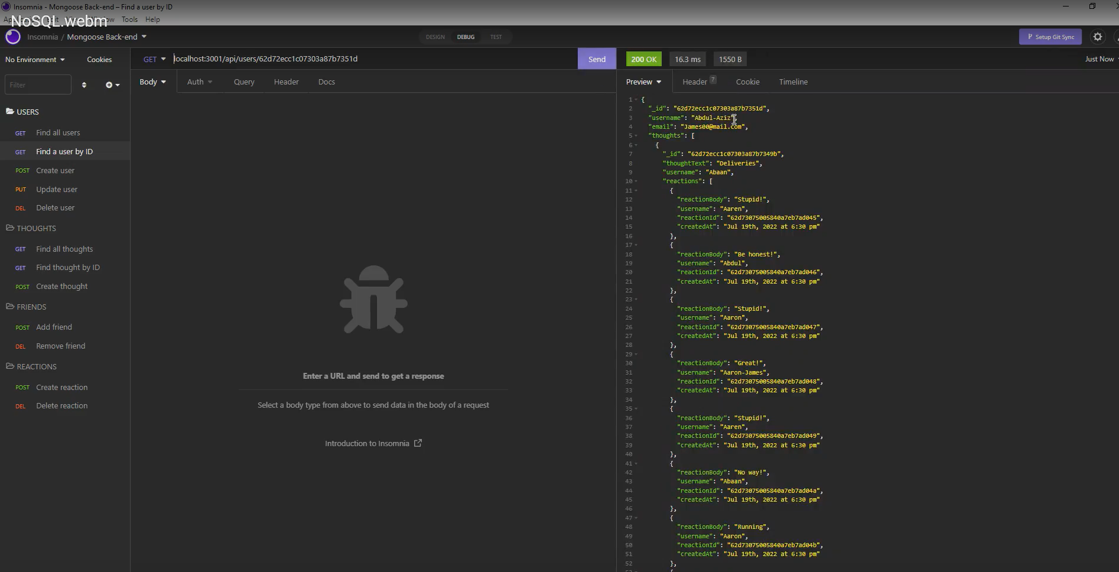
Task: Click the sidebar Filter field
Action: tap(38, 84)
